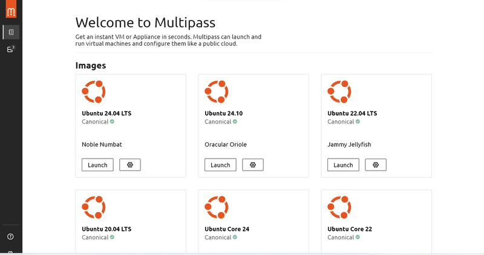Configure Ubuntu 24.04 LTS with gear button
This screenshot has width=484, height=255.
(130, 165)
